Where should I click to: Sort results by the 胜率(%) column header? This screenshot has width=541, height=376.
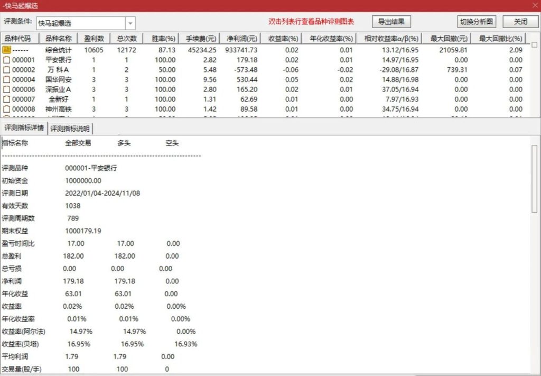click(x=164, y=38)
